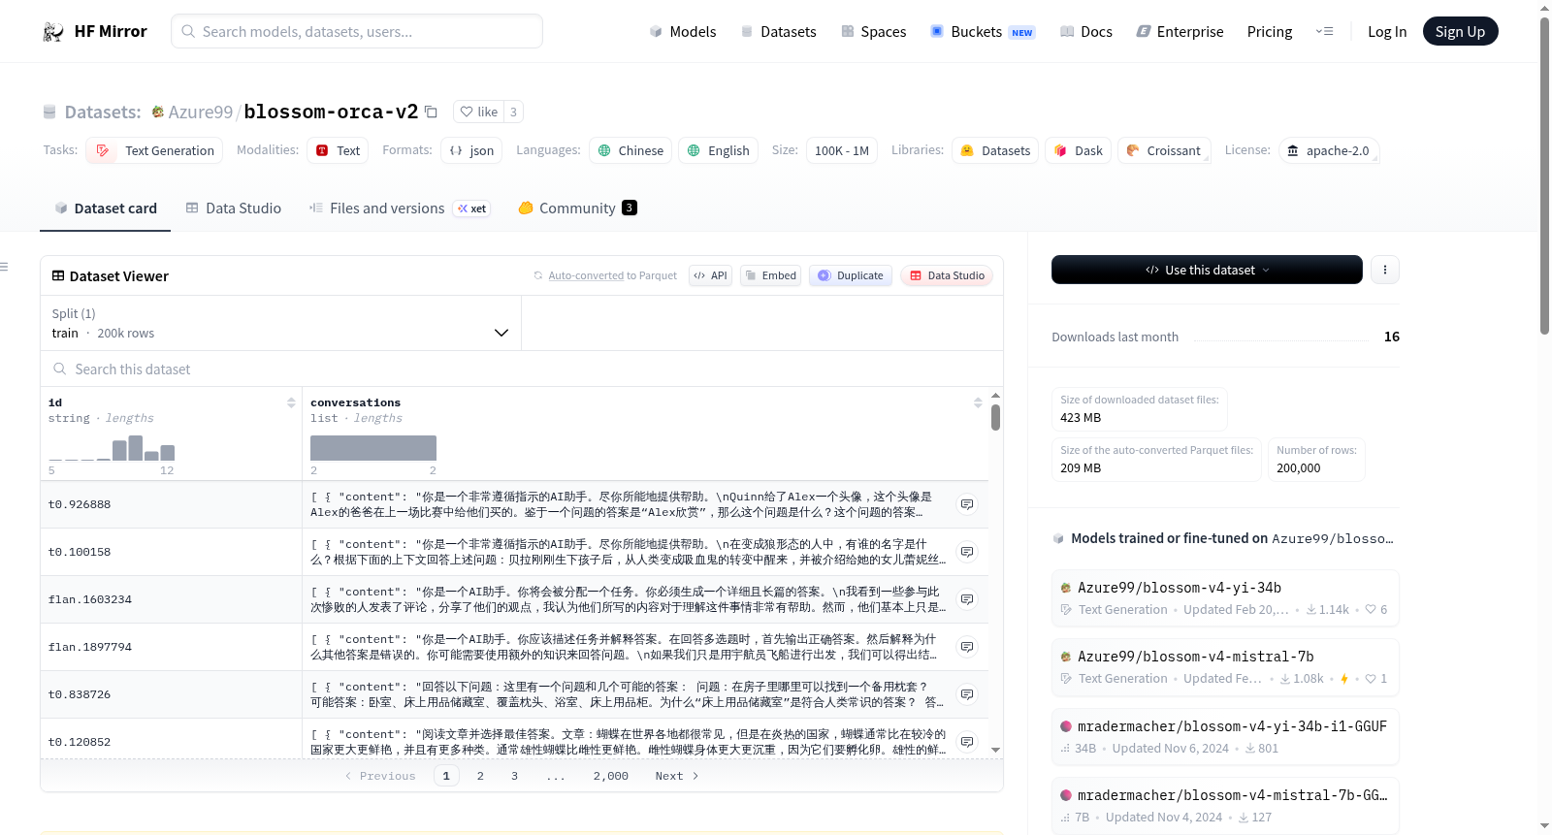Select the Dask library tag
Image resolution: width=1552 pixels, height=835 pixels.
tap(1078, 150)
